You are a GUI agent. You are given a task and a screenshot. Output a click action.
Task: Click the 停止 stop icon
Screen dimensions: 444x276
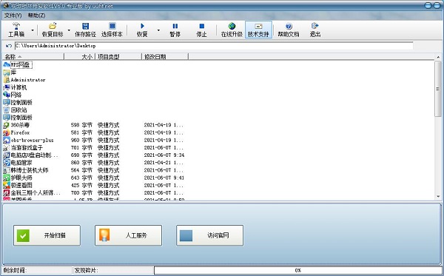(x=201, y=26)
